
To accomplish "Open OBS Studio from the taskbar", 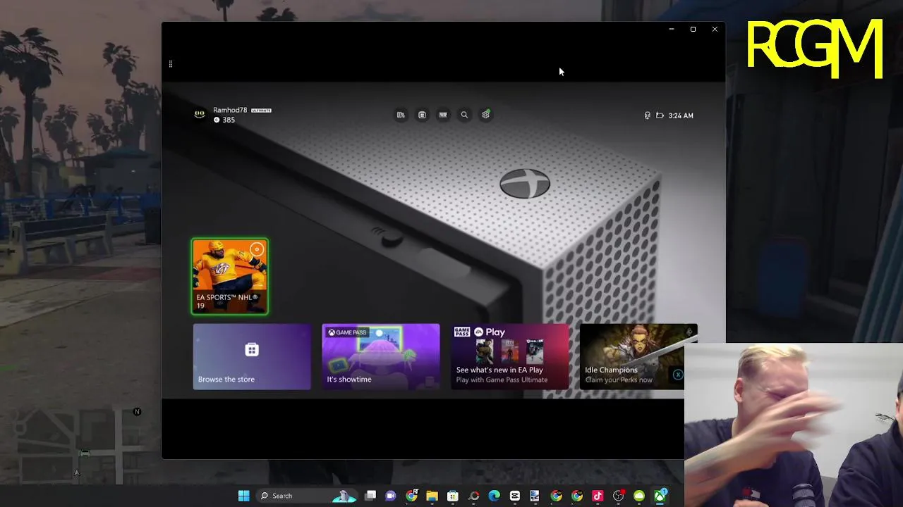I will tap(619, 496).
